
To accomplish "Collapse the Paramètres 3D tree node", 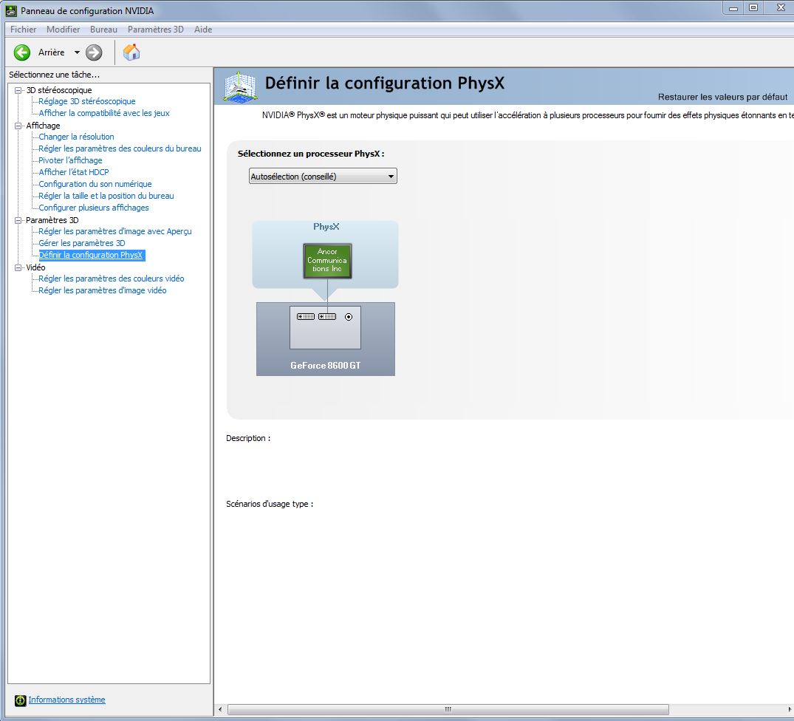I will [x=18, y=220].
